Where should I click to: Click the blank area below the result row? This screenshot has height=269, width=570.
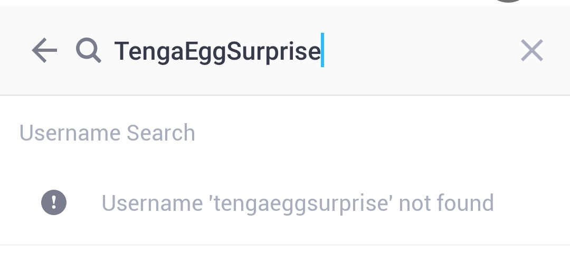coord(285,257)
